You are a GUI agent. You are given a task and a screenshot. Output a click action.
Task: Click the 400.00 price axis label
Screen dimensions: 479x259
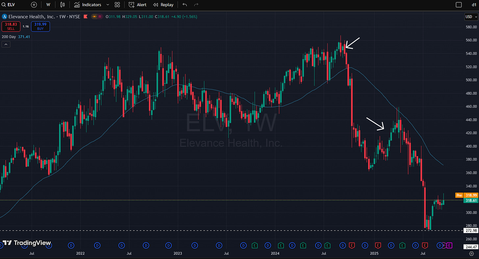471,146
